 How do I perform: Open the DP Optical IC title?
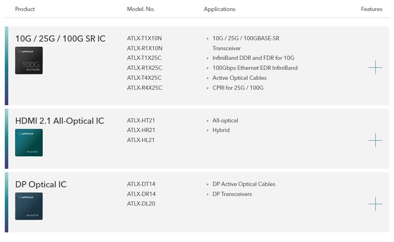click(x=41, y=185)
